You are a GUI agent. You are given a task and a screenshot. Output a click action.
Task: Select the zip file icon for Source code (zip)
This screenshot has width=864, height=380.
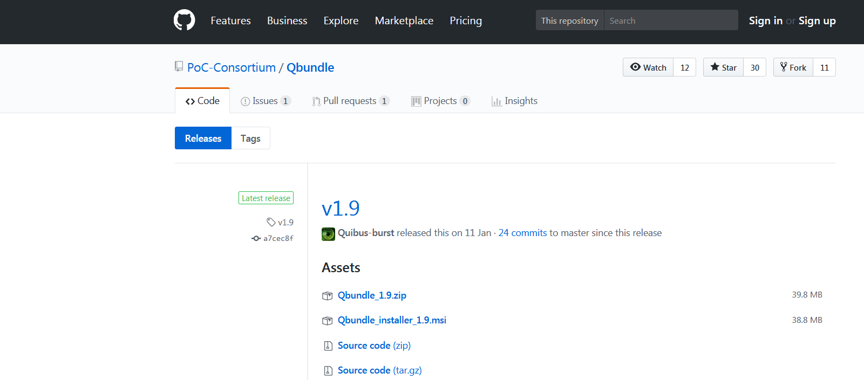(x=328, y=346)
